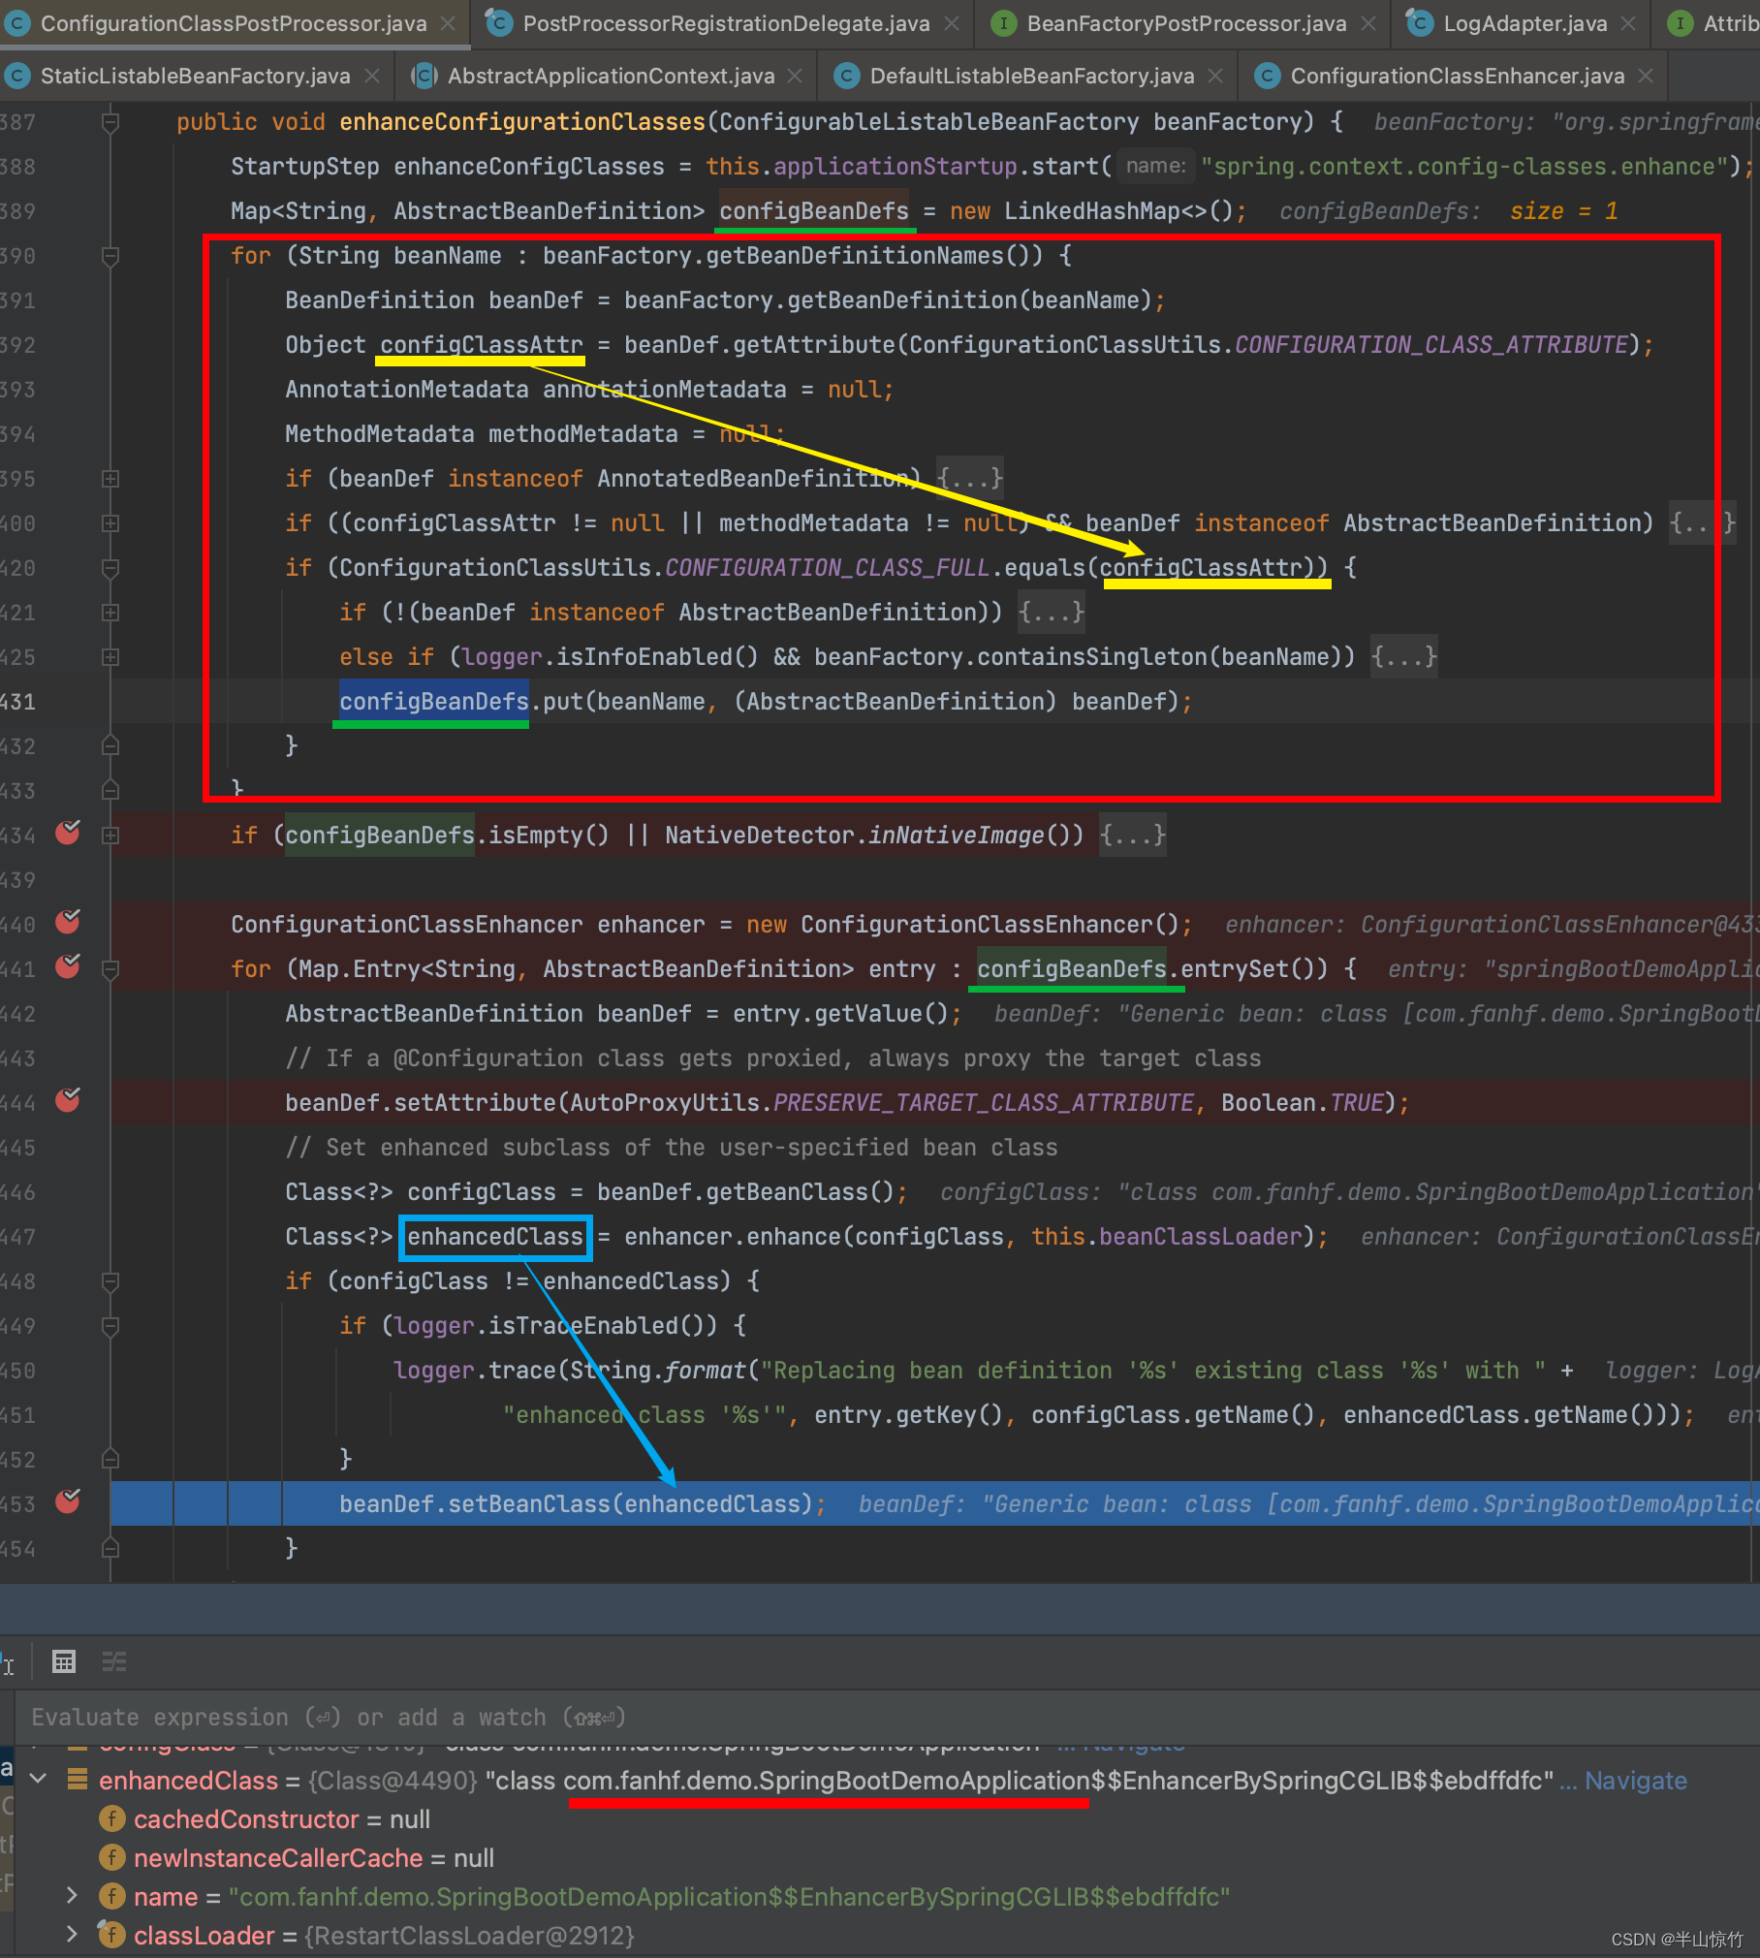Open LogAdapter.java tab
The height and width of the screenshot is (1958, 1760).
(1524, 23)
